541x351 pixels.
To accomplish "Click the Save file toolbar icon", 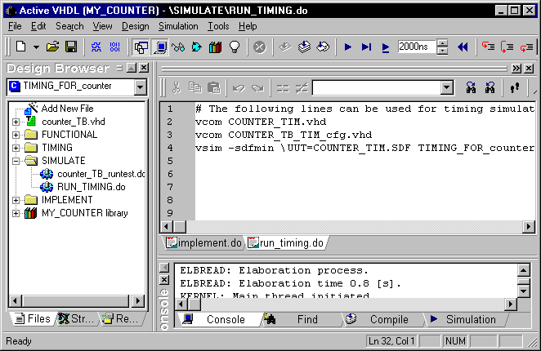I will [x=71, y=47].
